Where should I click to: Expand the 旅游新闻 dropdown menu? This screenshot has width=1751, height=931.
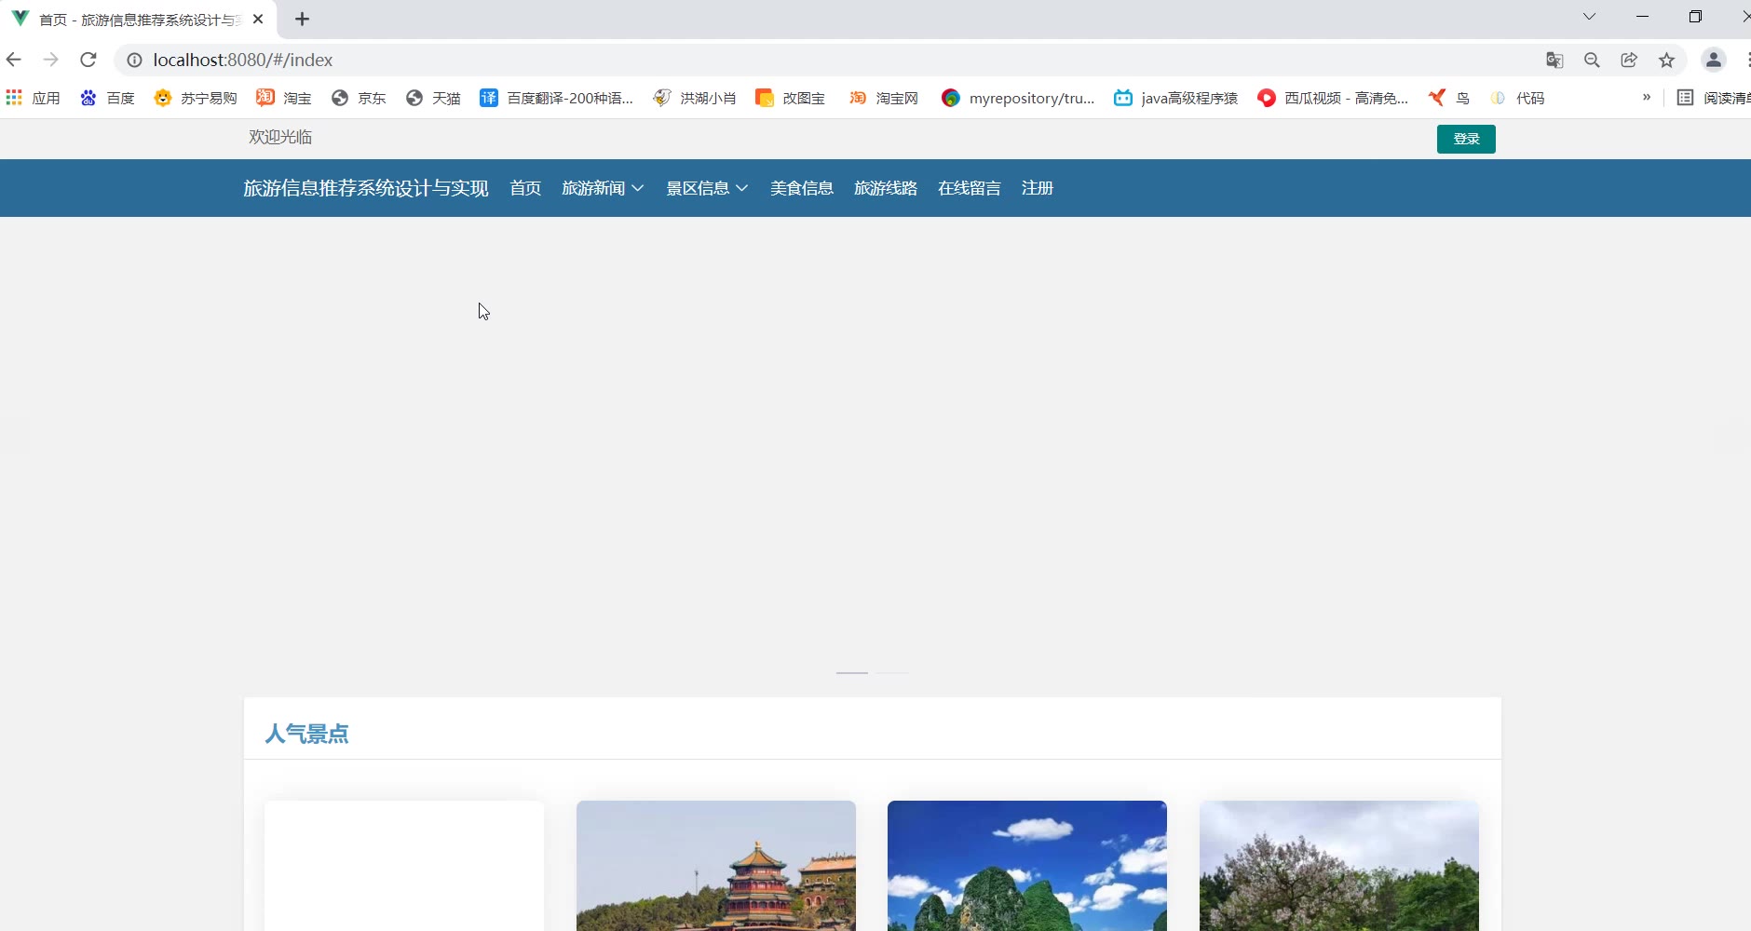[x=603, y=188]
